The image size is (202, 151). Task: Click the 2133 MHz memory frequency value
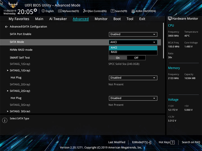point(173,78)
